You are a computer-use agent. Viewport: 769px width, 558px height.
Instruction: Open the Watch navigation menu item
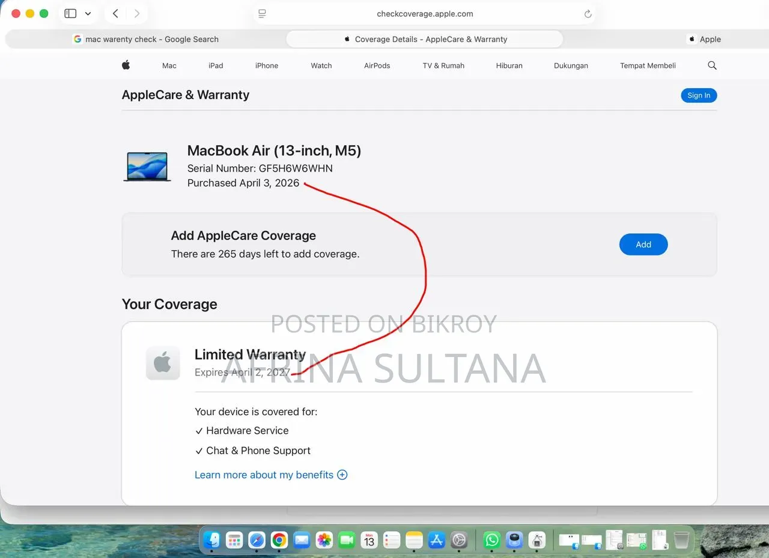coord(321,65)
